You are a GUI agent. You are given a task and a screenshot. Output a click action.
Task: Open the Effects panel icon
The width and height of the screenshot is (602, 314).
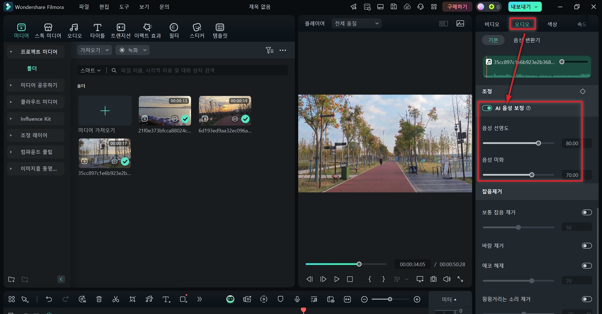click(x=147, y=27)
